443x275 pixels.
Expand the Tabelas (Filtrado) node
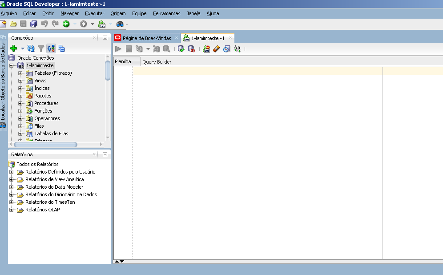(x=20, y=73)
